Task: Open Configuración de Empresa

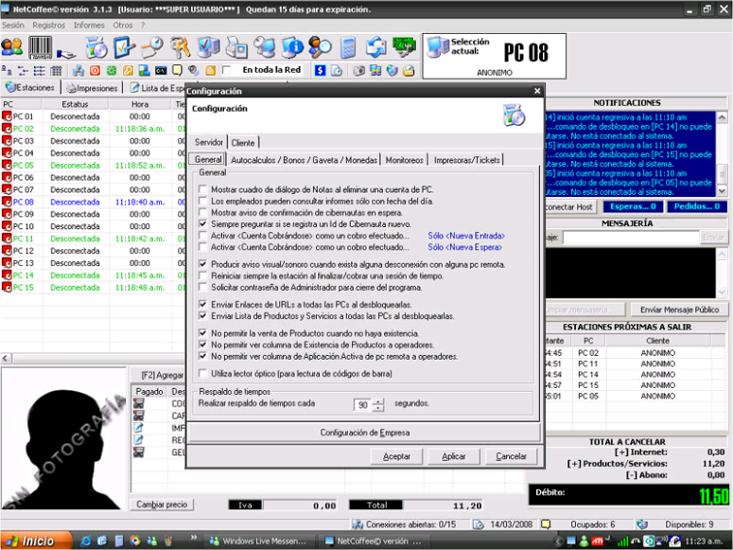Action: [365, 433]
